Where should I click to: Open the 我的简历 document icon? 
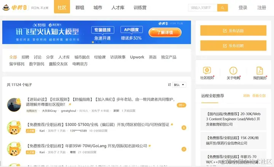[260, 71]
